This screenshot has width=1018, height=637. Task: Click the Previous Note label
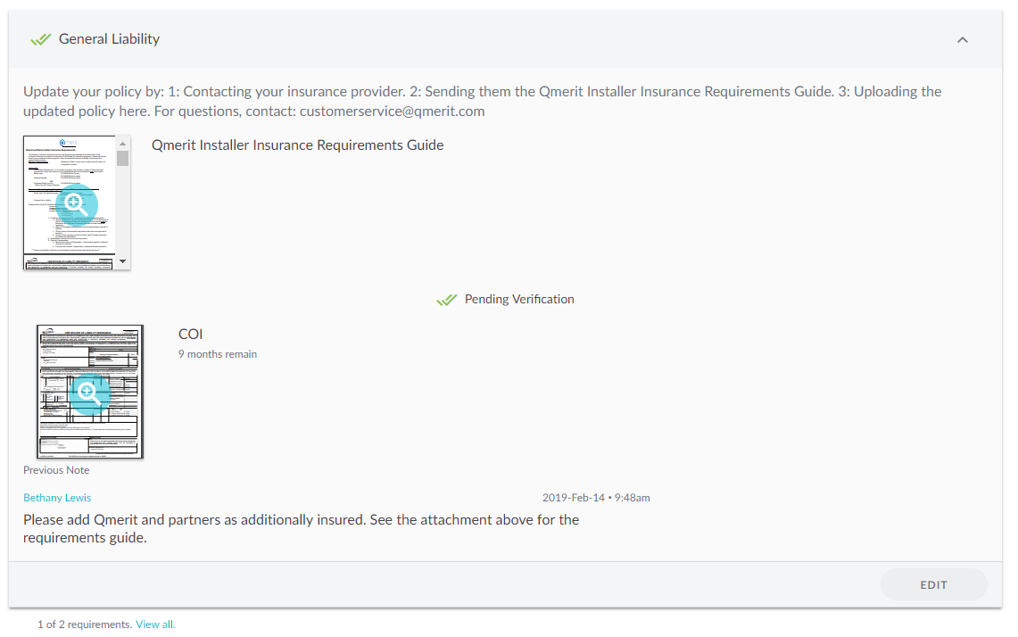(x=56, y=470)
